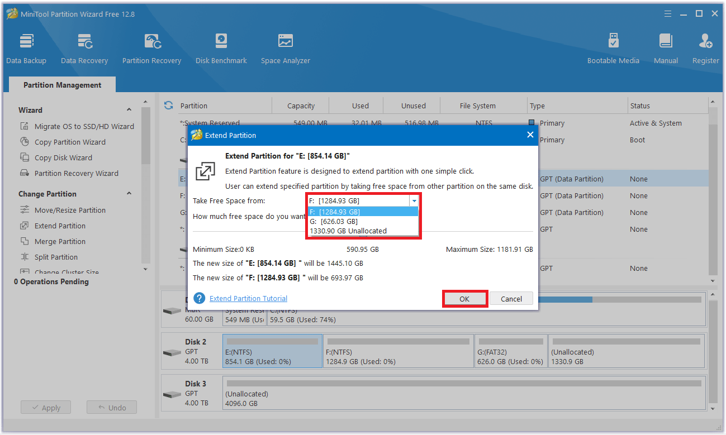Open the Take Free Space from dropdown arrow
The image size is (726, 435).
tap(414, 200)
